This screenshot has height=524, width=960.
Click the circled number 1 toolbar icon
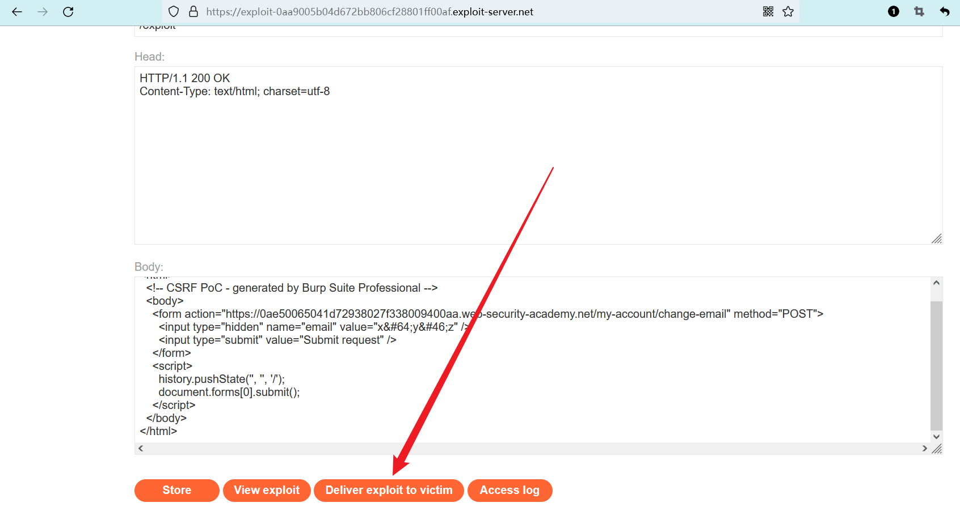click(x=894, y=11)
